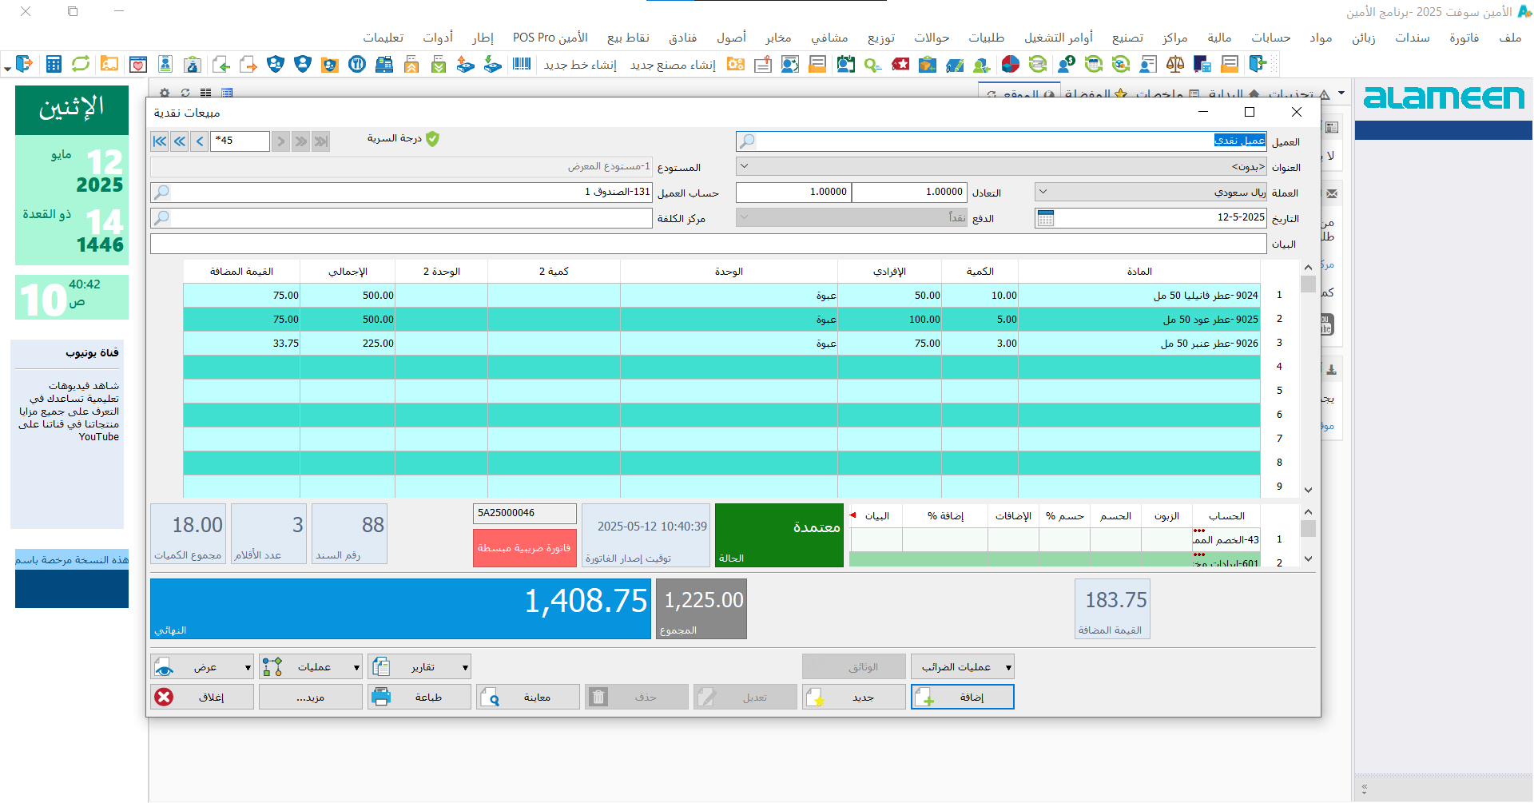
Task: Open the calendar picker in التاريخ field
Action: coord(1045,218)
